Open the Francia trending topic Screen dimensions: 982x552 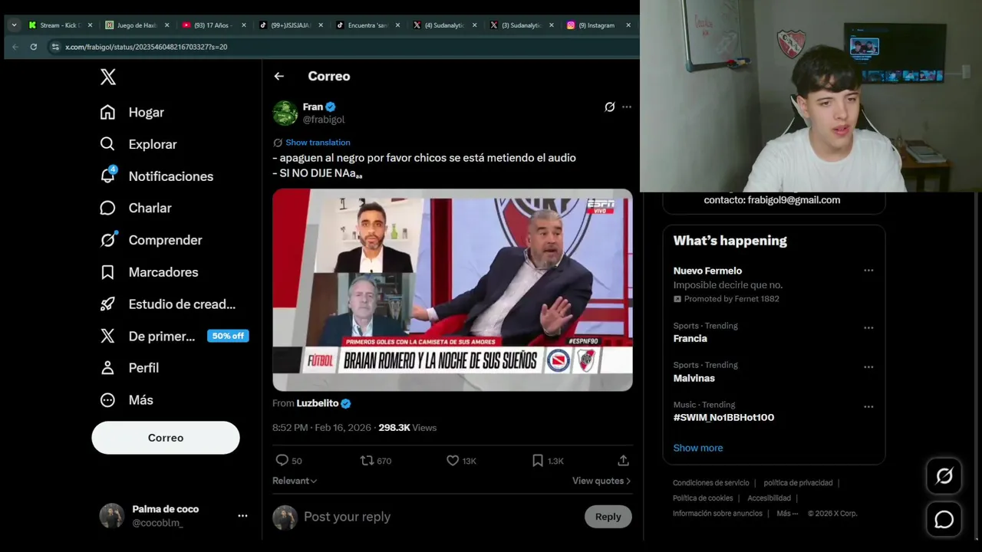coord(690,338)
